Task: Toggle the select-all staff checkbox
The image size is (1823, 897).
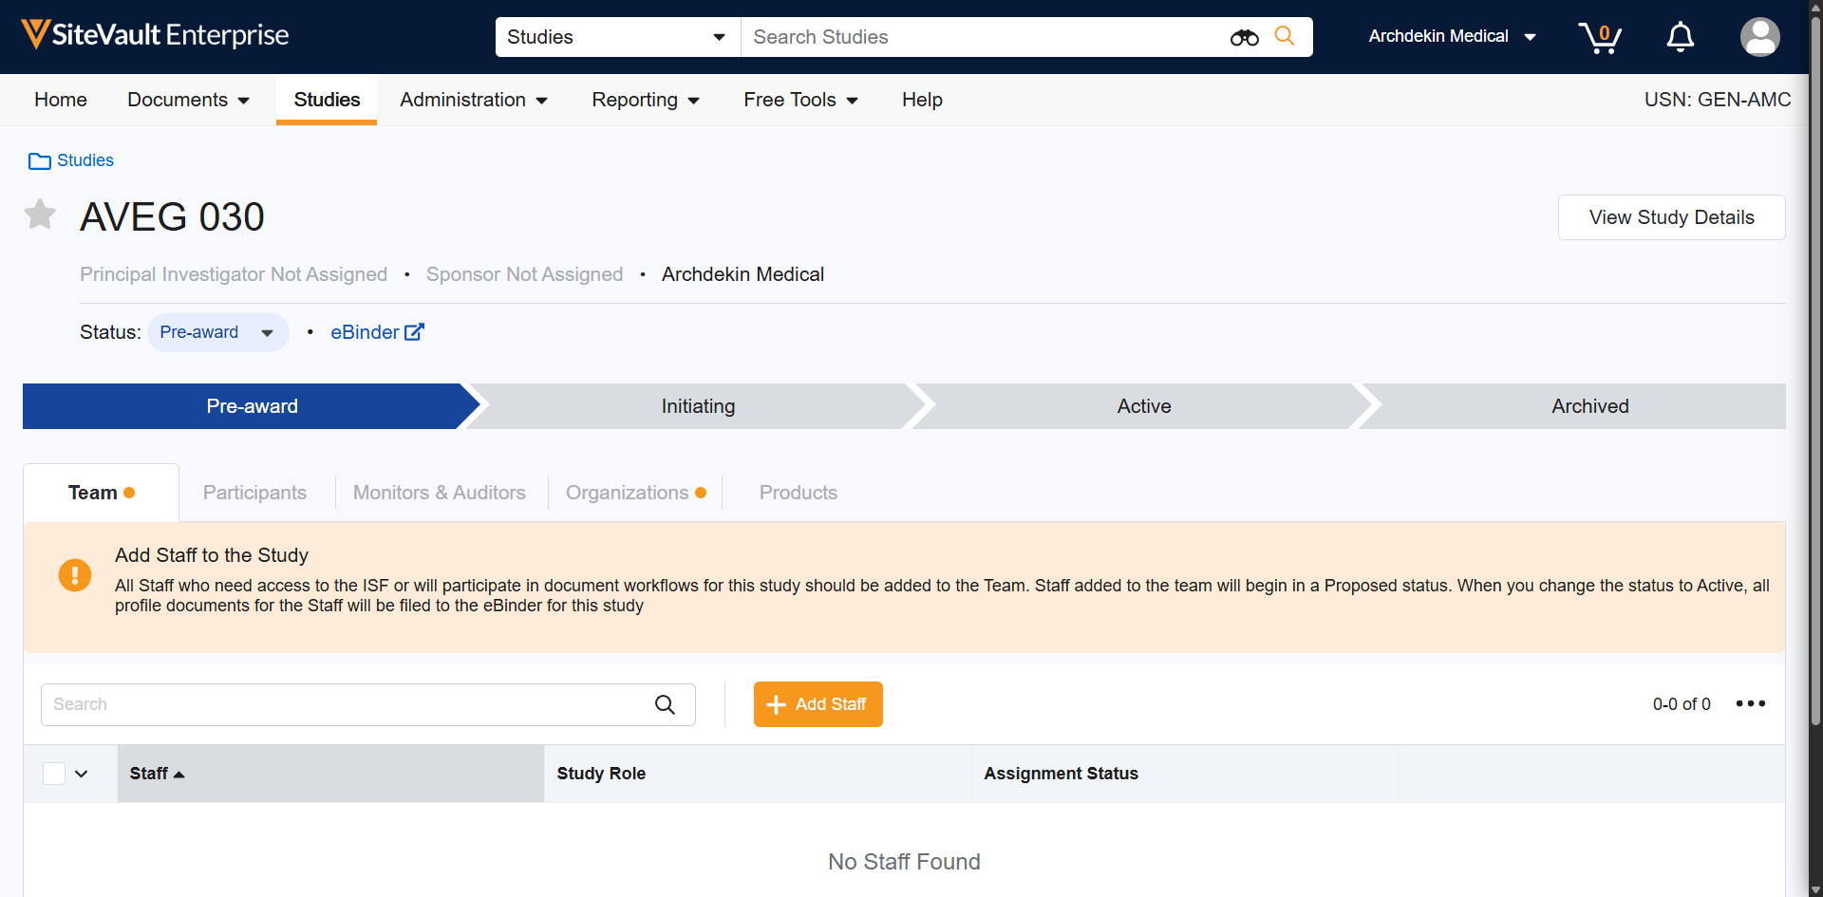Action: click(x=54, y=774)
